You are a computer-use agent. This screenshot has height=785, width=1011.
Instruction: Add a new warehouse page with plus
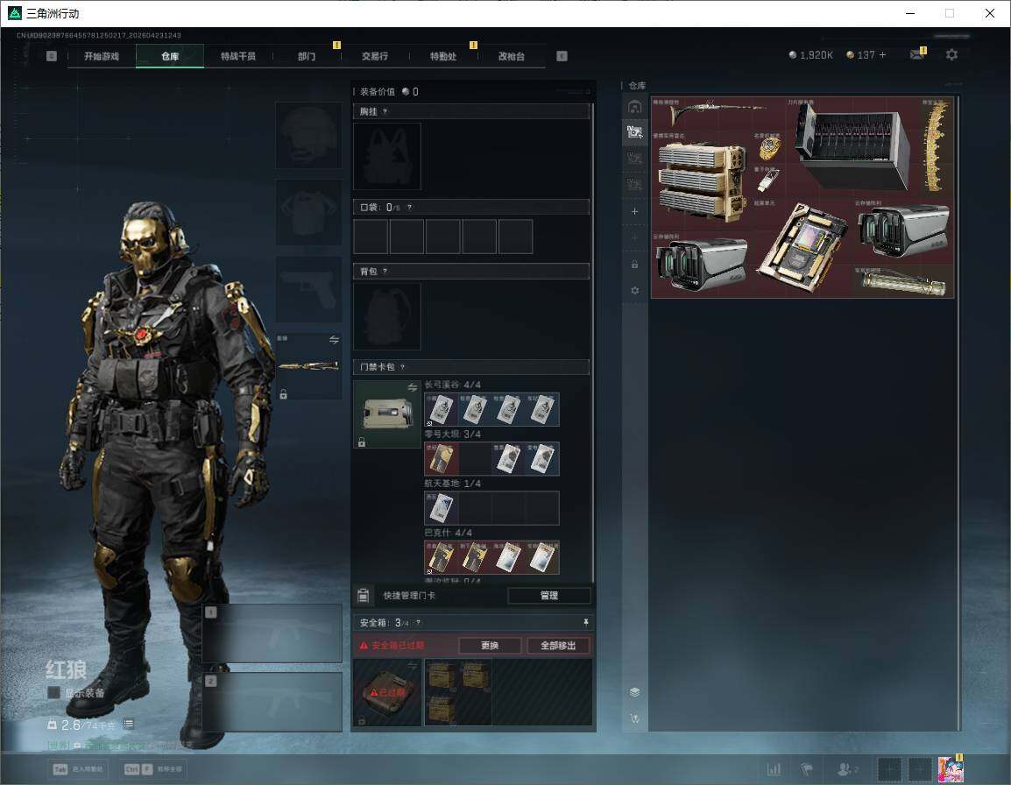(634, 211)
